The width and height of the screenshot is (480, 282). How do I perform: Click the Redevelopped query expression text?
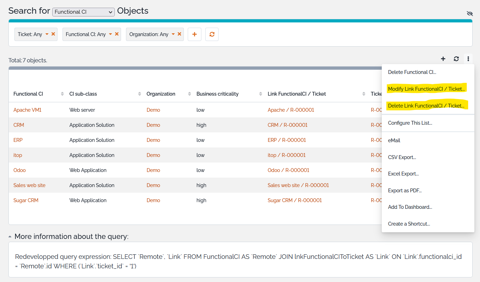coord(239,261)
